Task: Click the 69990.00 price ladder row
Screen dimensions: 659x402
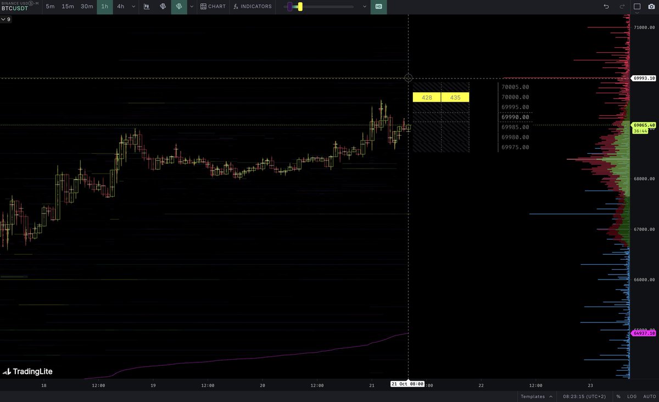Action: click(515, 117)
